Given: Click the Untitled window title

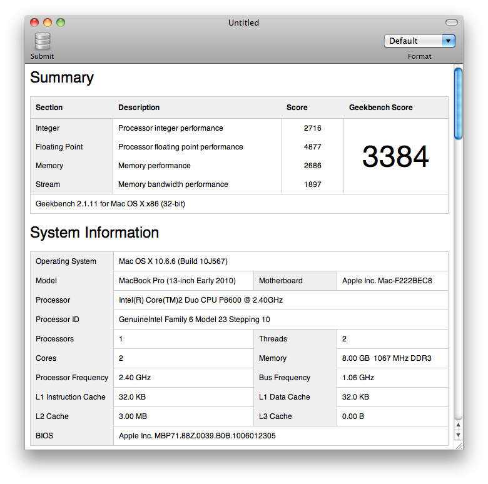Looking at the screenshot, I should [x=243, y=23].
